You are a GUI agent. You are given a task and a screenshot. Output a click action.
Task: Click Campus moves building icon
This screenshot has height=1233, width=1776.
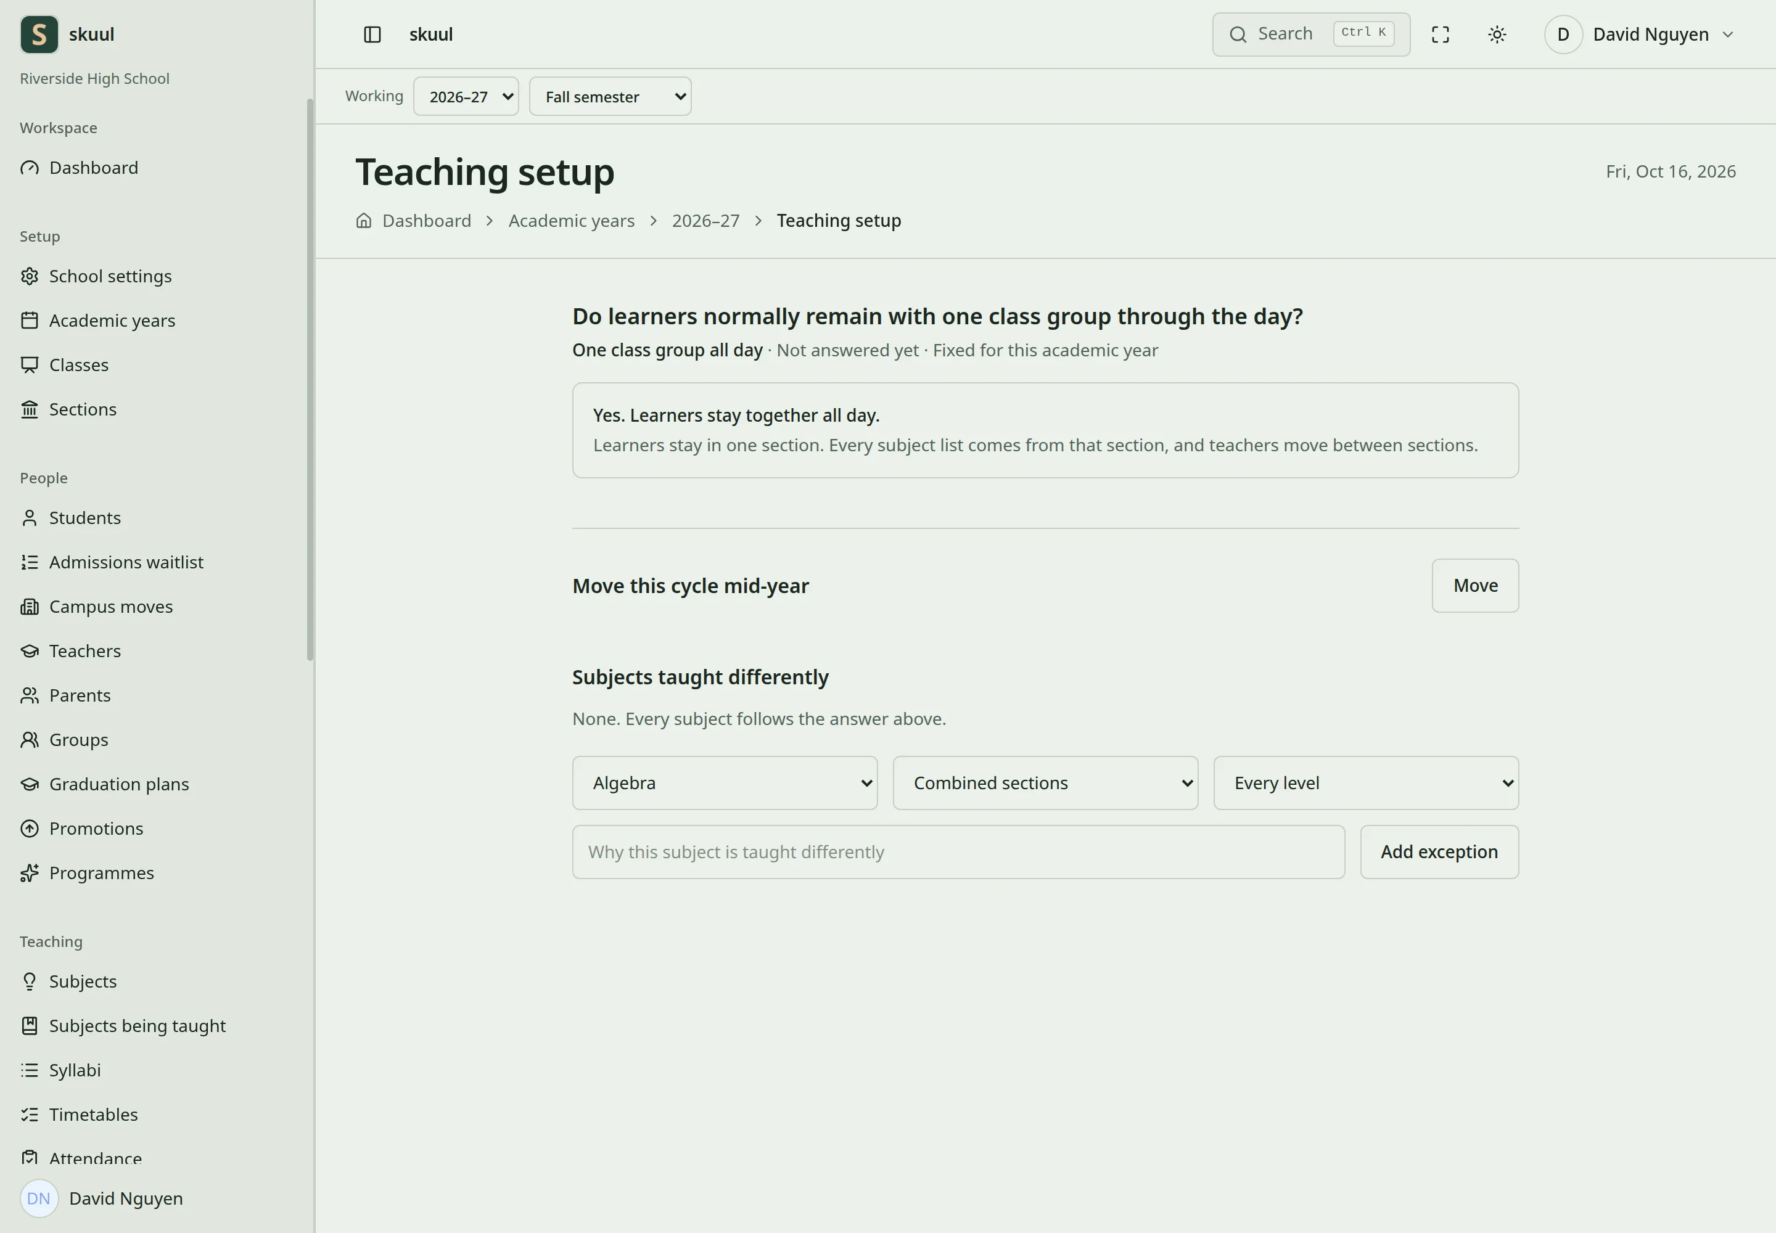(30, 607)
